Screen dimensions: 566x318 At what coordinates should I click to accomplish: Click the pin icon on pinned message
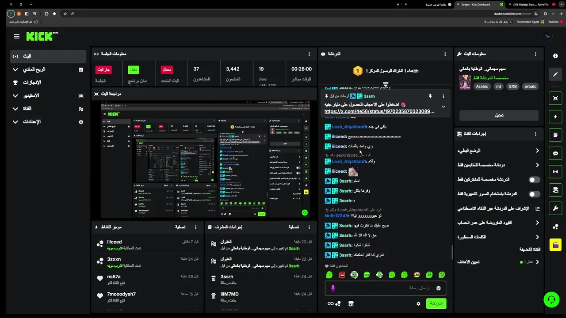click(430, 96)
